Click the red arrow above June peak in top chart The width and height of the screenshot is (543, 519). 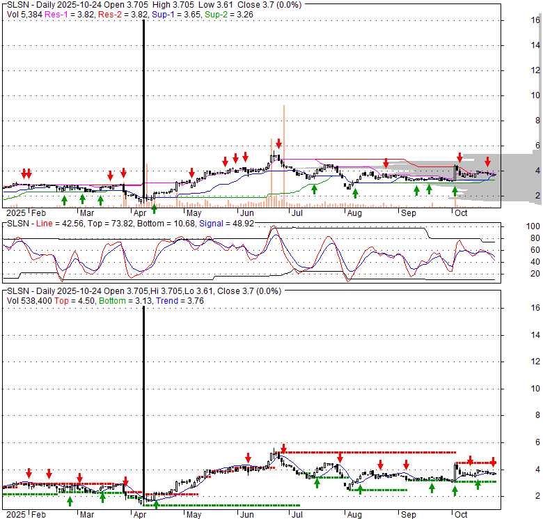coord(278,144)
